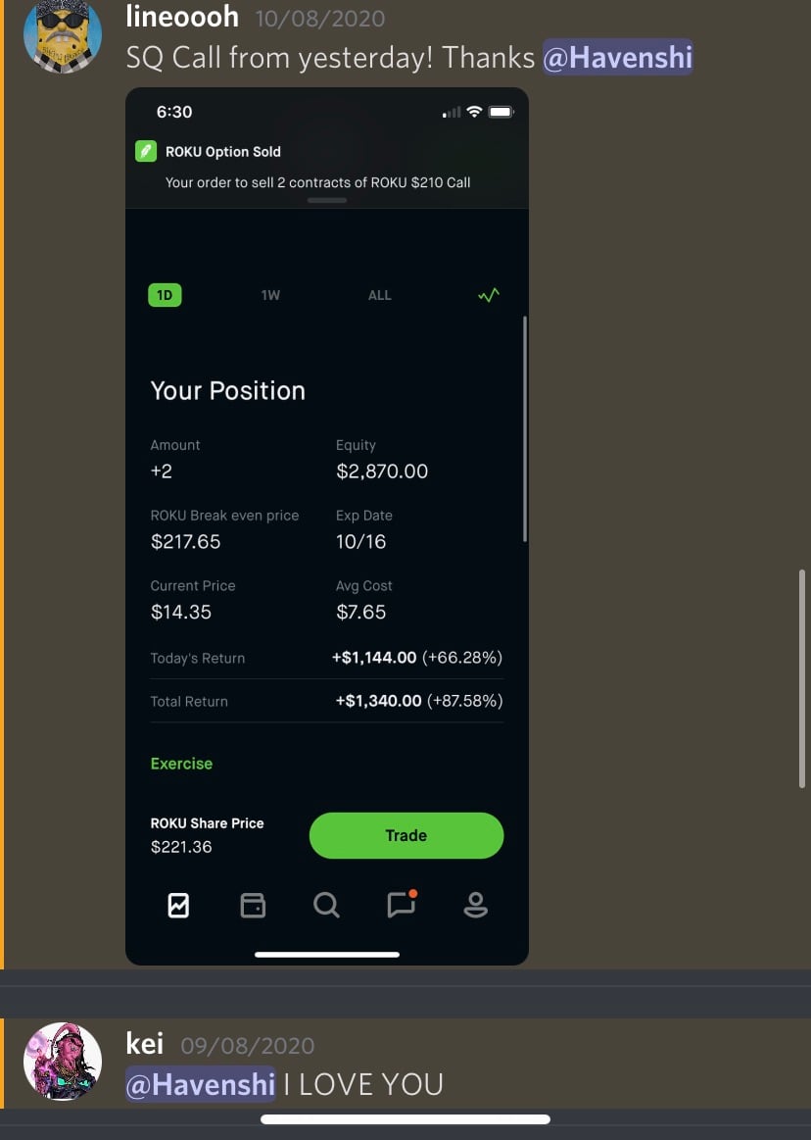Toggle the green chart style icon
The height and width of the screenshot is (1140, 811).
click(x=489, y=295)
